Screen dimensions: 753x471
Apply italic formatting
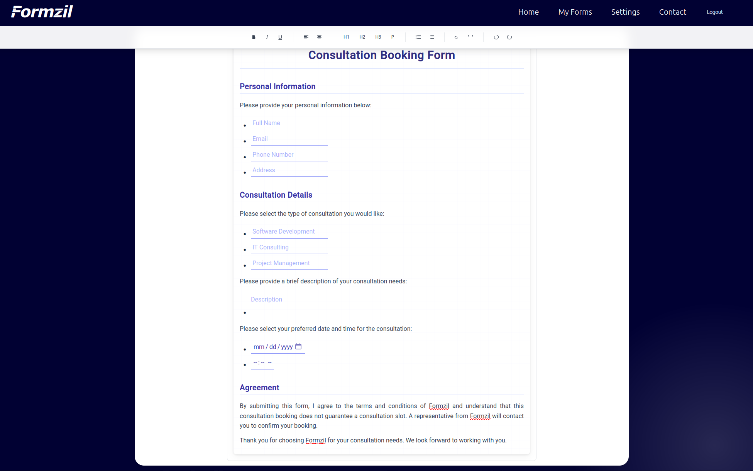pyautogui.click(x=267, y=37)
